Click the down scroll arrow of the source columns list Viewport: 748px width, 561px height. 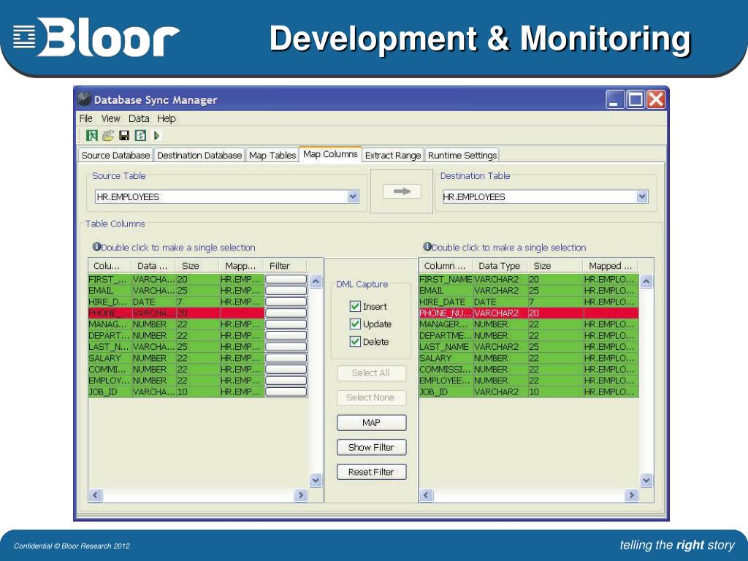[x=316, y=480]
